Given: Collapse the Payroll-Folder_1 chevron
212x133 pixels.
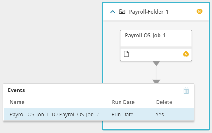Looking at the screenshot, I should tap(113, 12).
